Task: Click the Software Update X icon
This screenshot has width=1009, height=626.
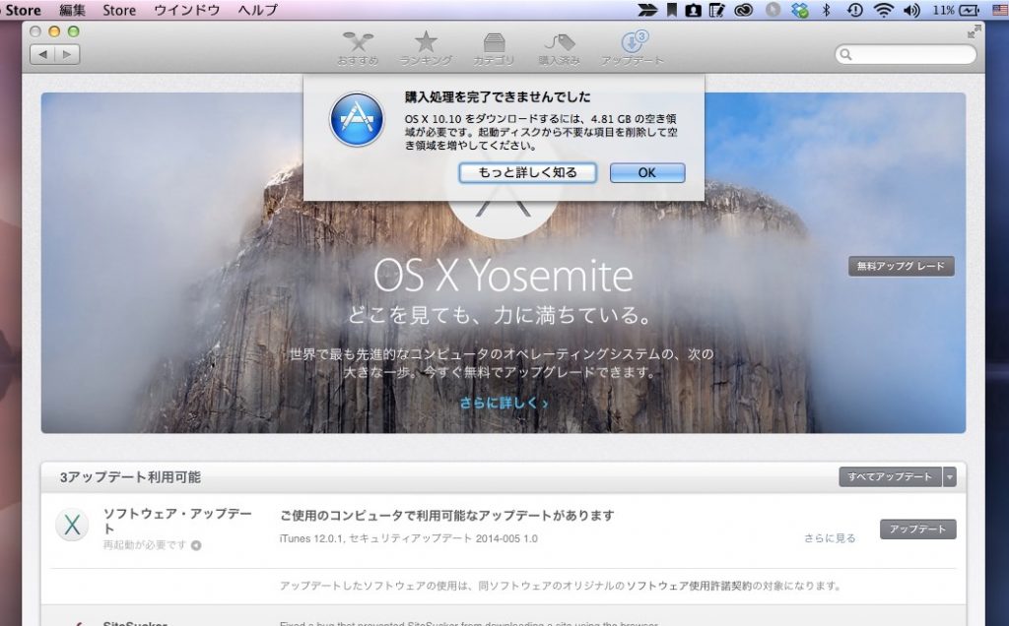Action: (72, 525)
